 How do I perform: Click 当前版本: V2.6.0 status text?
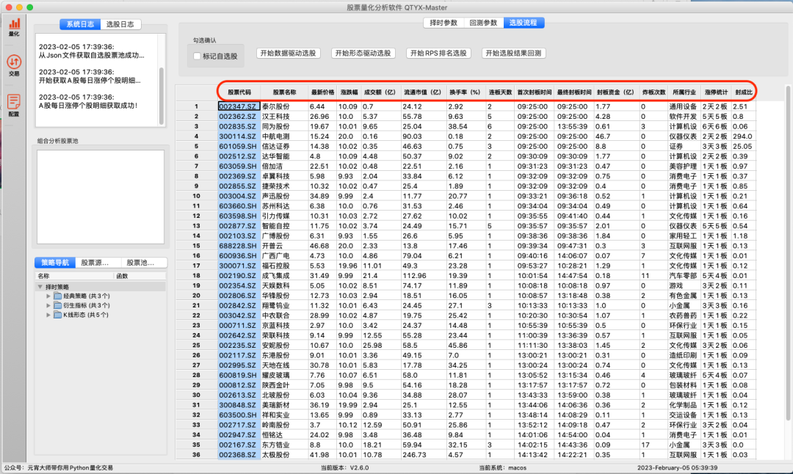345,468
